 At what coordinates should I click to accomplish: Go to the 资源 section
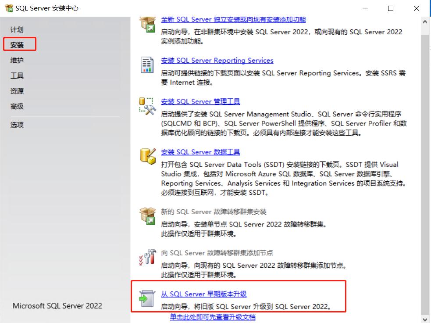[x=17, y=91]
